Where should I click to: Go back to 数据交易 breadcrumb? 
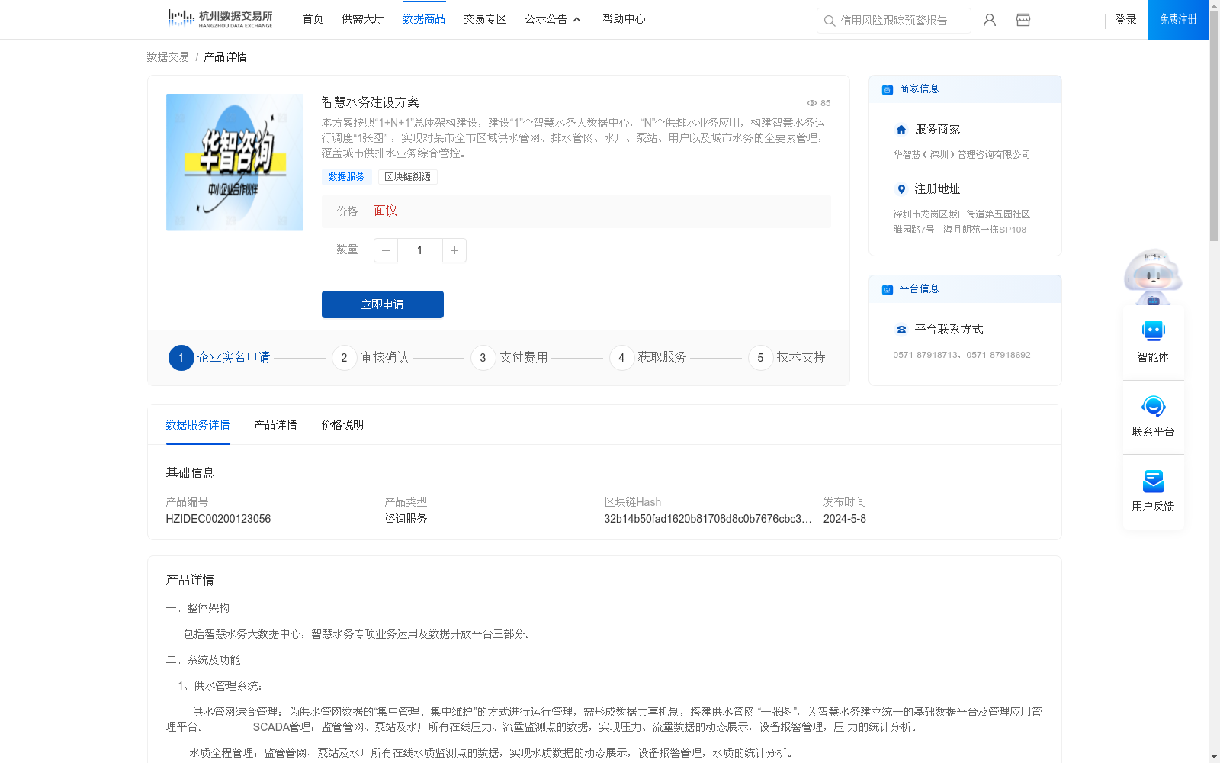pos(168,57)
